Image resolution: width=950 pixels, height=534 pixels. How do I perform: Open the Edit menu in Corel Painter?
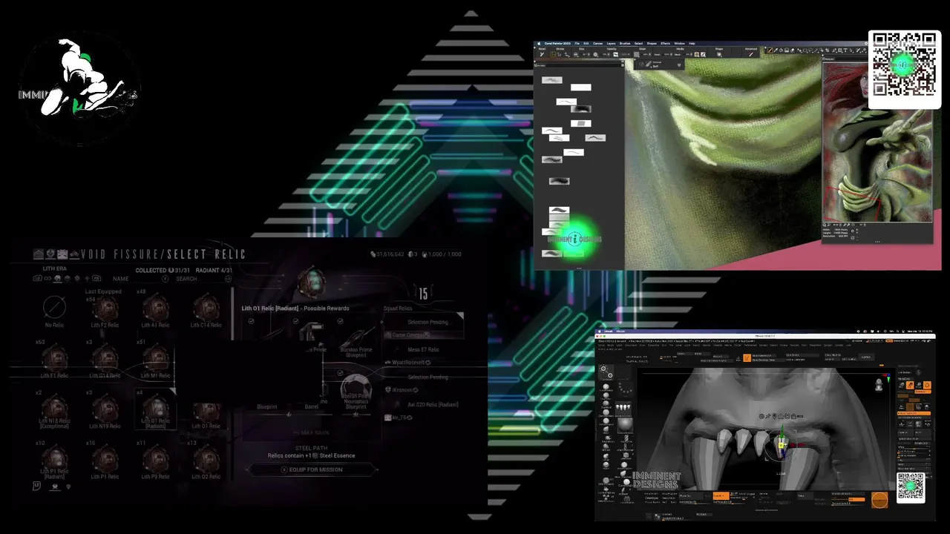pos(586,44)
